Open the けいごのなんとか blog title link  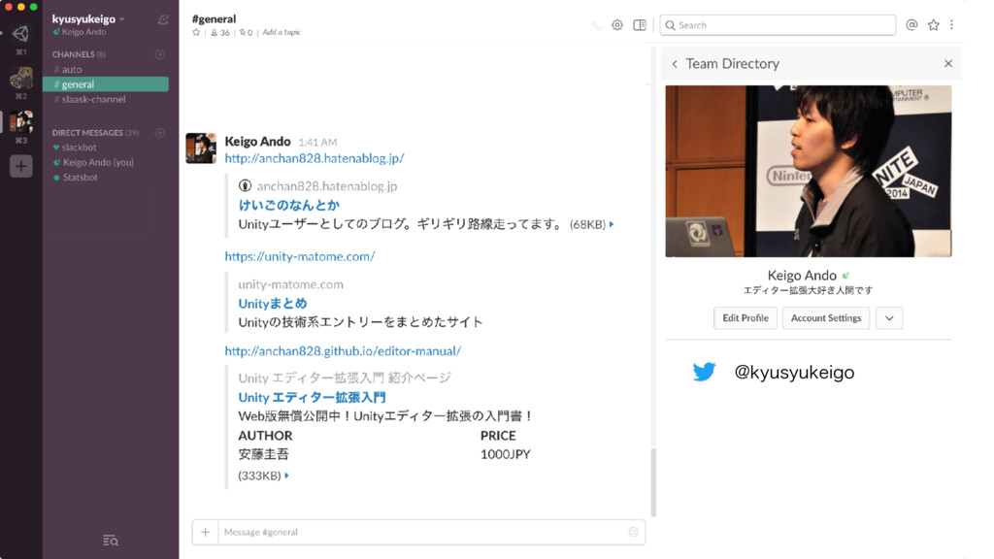(x=289, y=205)
